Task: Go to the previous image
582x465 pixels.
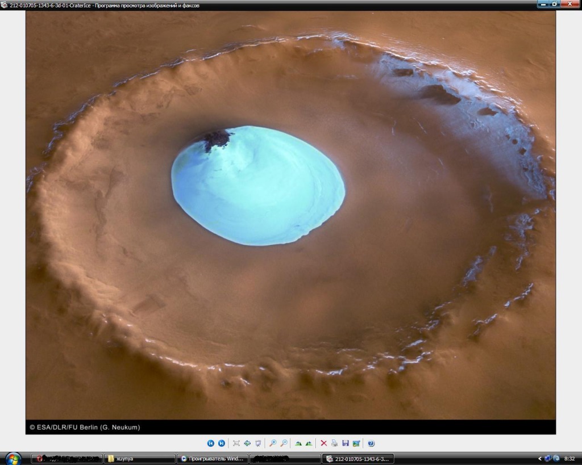Action: [x=210, y=443]
